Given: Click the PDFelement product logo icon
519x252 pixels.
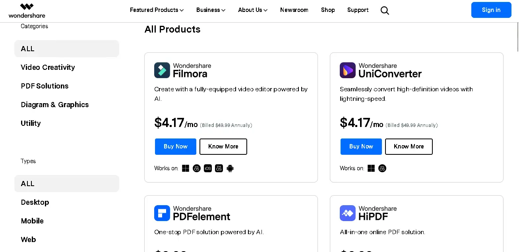Looking at the screenshot, I should pyautogui.click(x=162, y=213).
